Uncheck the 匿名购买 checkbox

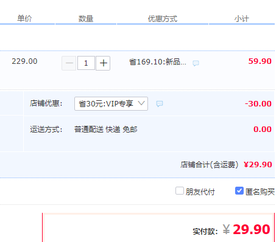click(239, 191)
